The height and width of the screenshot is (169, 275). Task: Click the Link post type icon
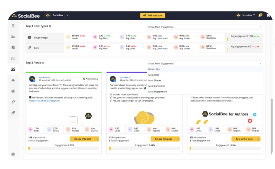coord(30,48)
